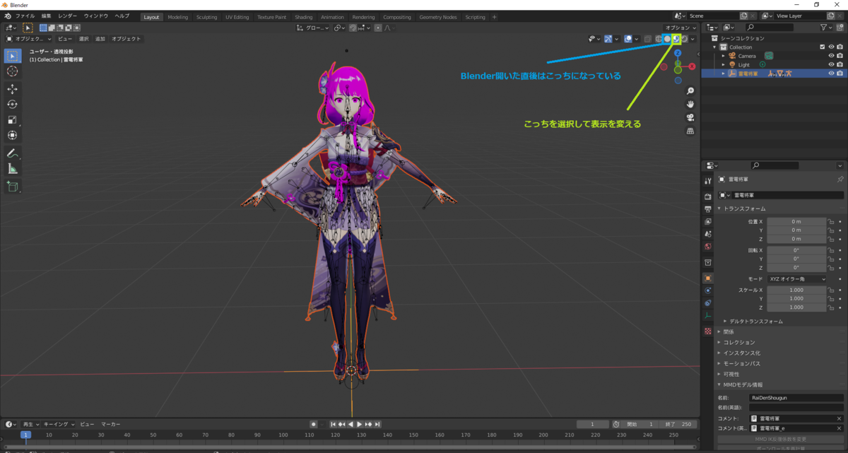The height and width of the screenshot is (453, 848).
Task: Select wireframe viewport shading mode
Action: pyautogui.click(x=658, y=39)
